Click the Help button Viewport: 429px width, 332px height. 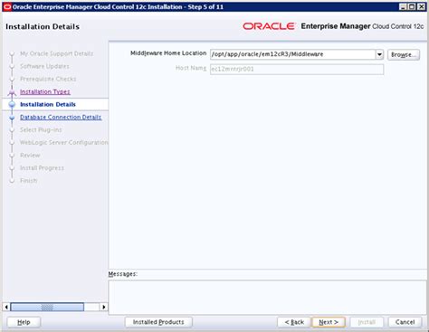pyautogui.click(x=24, y=322)
